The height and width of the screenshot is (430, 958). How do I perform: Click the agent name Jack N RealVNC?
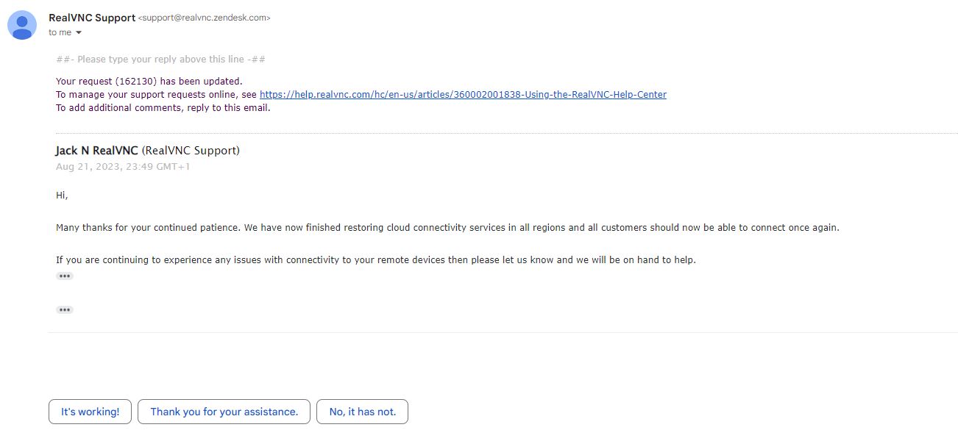pyautogui.click(x=96, y=151)
